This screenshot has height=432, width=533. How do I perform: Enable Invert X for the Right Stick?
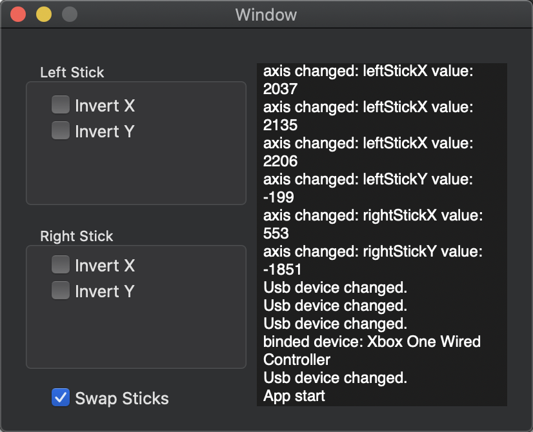click(x=60, y=265)
